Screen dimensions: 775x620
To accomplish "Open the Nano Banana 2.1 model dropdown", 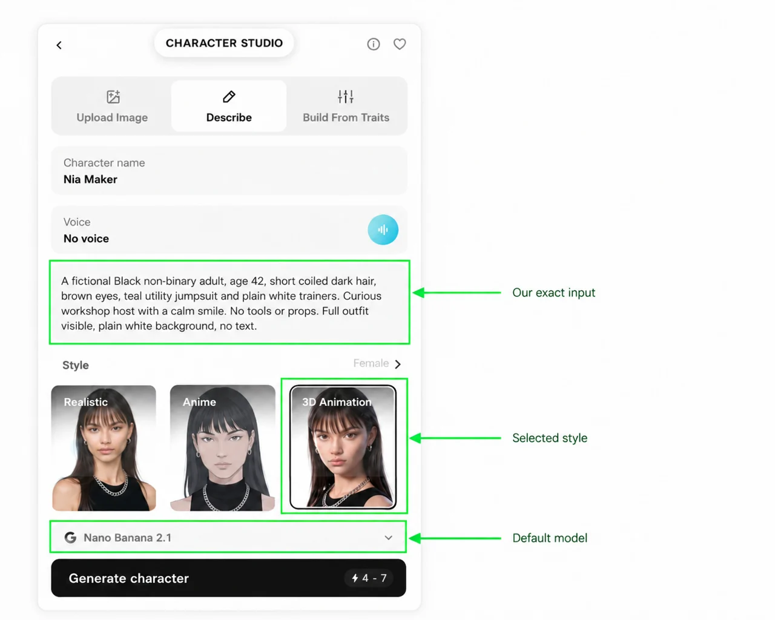I will pos(228,538).
